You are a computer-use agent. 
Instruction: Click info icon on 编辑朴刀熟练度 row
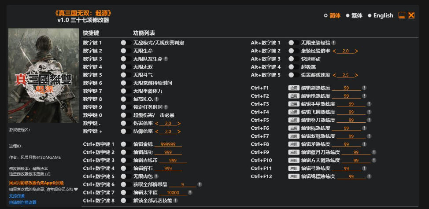(x=369, y=120)
